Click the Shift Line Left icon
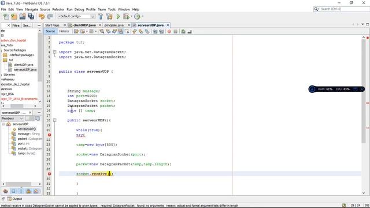Image resolution: width=370 pixels, height=208 pixels. [155, 32]
